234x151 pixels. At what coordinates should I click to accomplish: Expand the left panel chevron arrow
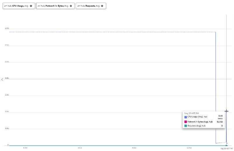(2, 80)
